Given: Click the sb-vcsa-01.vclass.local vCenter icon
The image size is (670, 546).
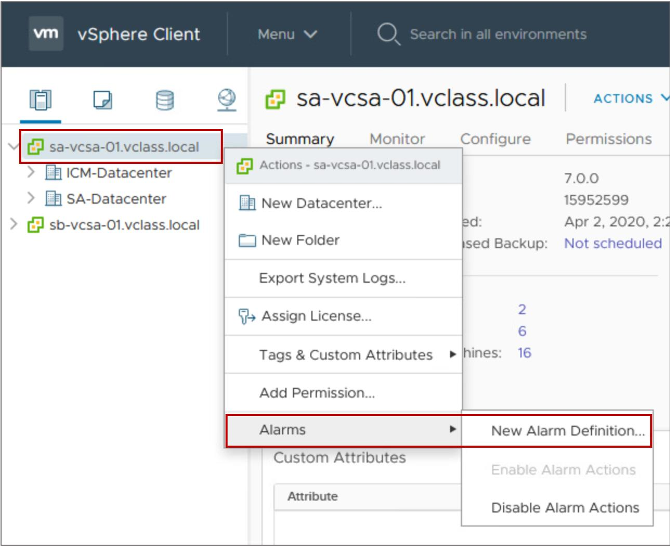Looking at the screenshot, I should 35,225.
